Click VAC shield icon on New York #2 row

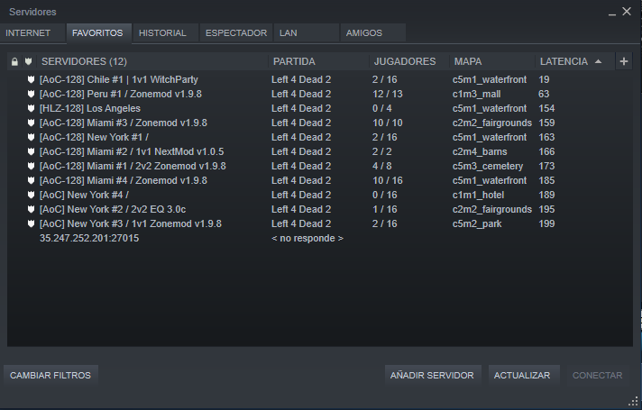pos(31,209)
